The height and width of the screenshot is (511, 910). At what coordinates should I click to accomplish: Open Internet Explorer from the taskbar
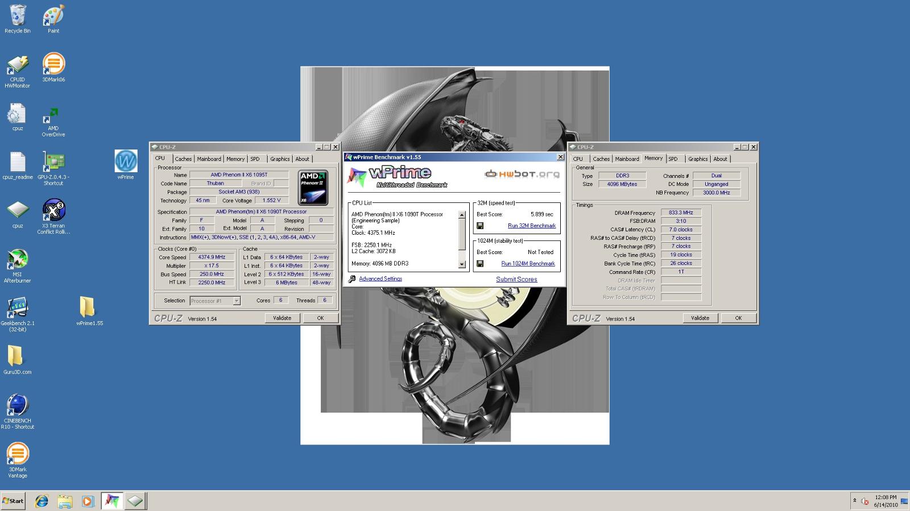[x=42, y=501]
